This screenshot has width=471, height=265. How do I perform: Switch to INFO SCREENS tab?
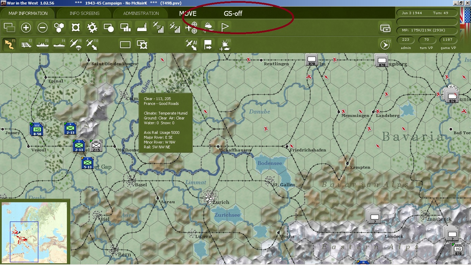click(84, 13)
